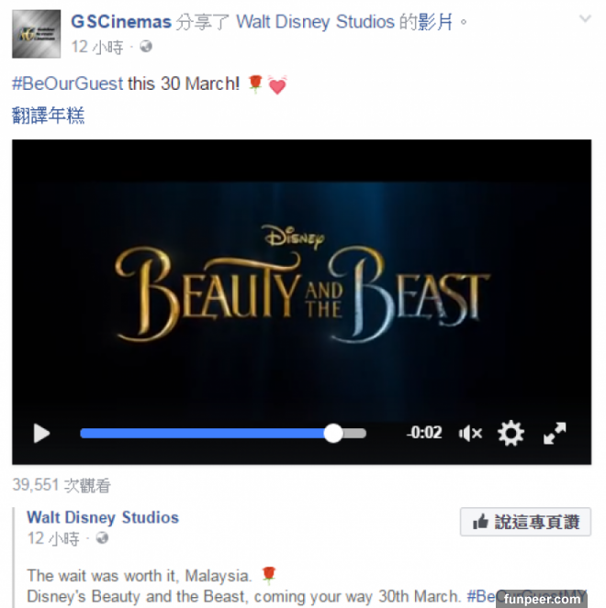
Task: Open video quality settings gear
Action: tap(511, 433)
